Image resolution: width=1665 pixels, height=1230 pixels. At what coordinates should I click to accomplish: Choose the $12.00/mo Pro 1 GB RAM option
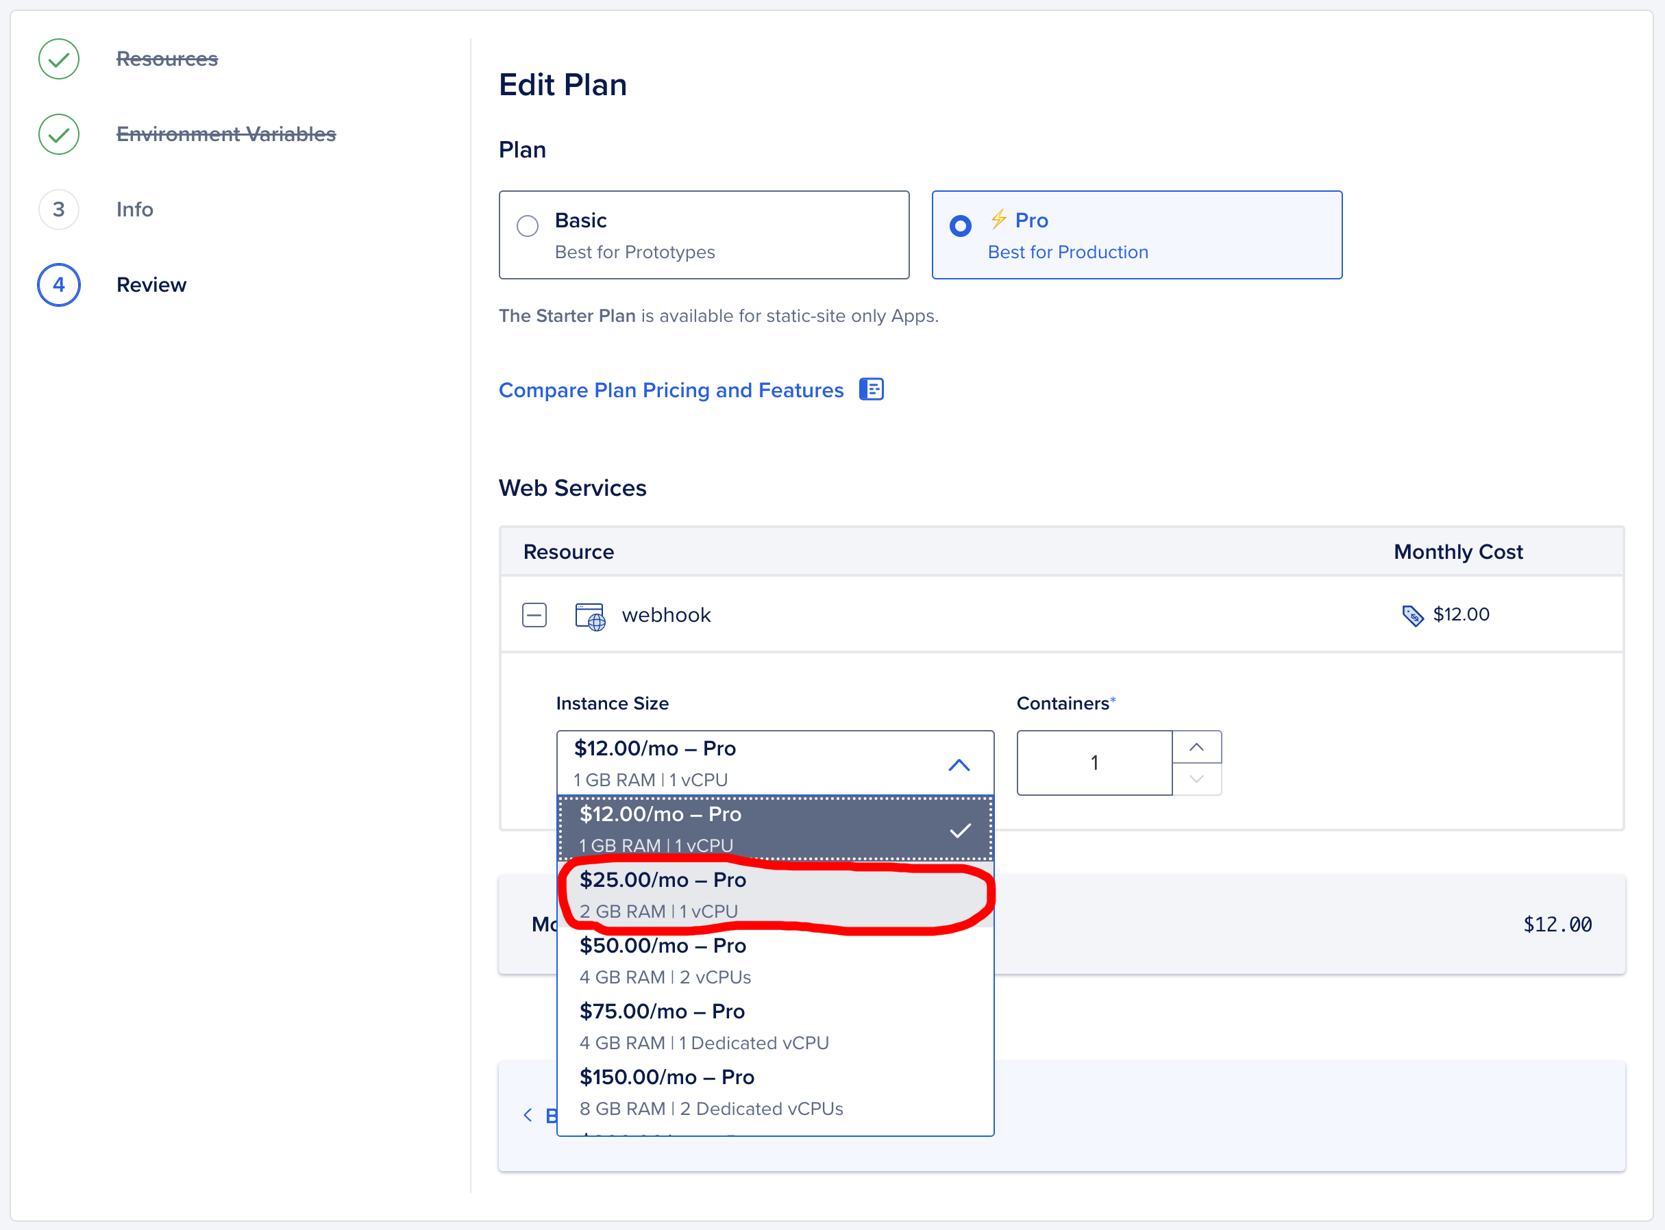775,829
